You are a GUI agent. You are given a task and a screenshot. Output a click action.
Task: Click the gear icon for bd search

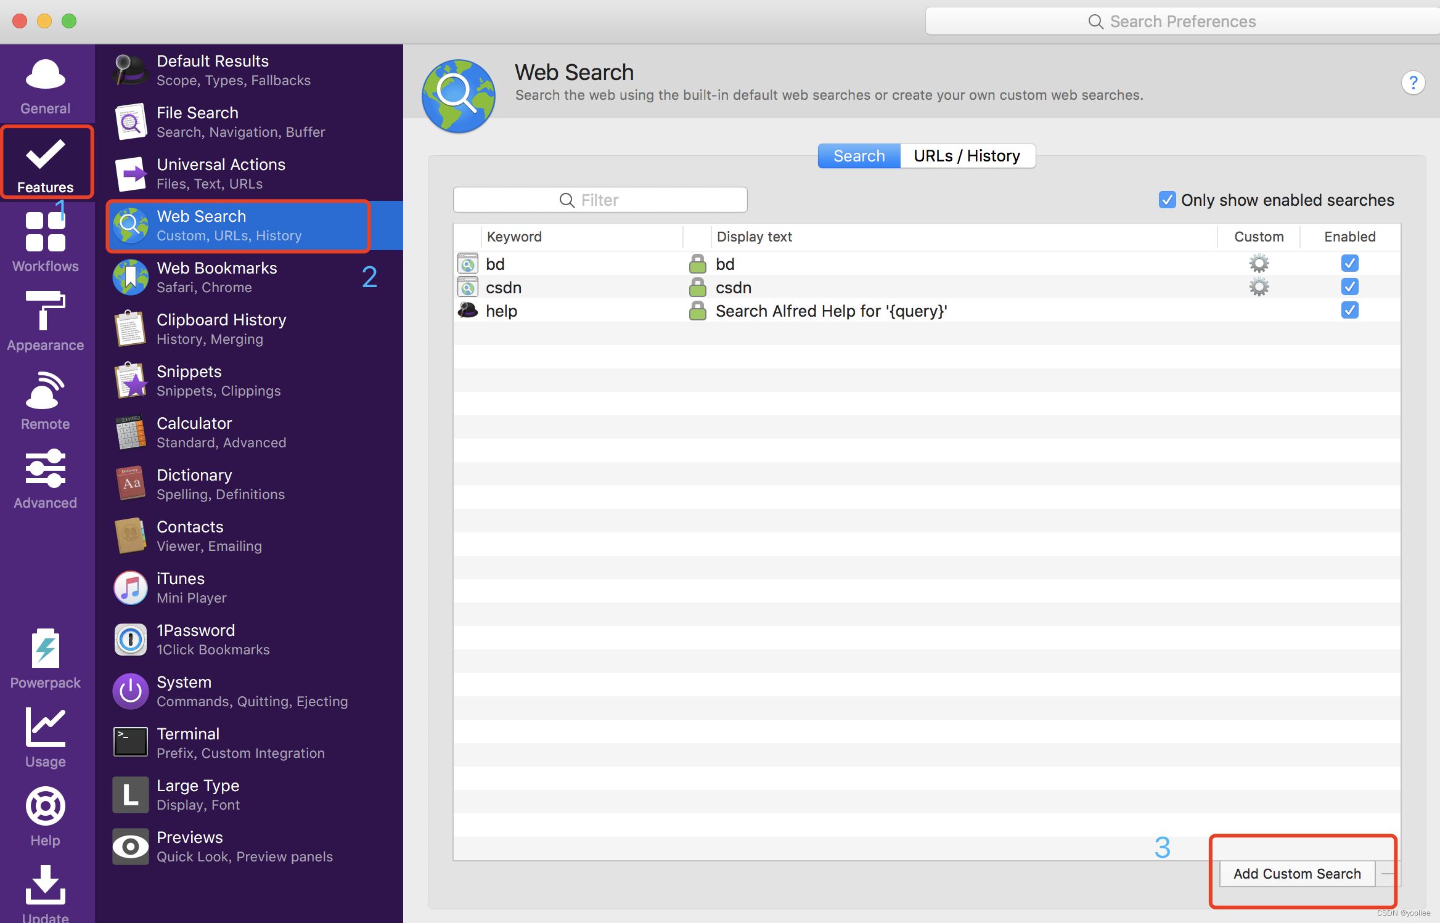1259,264
